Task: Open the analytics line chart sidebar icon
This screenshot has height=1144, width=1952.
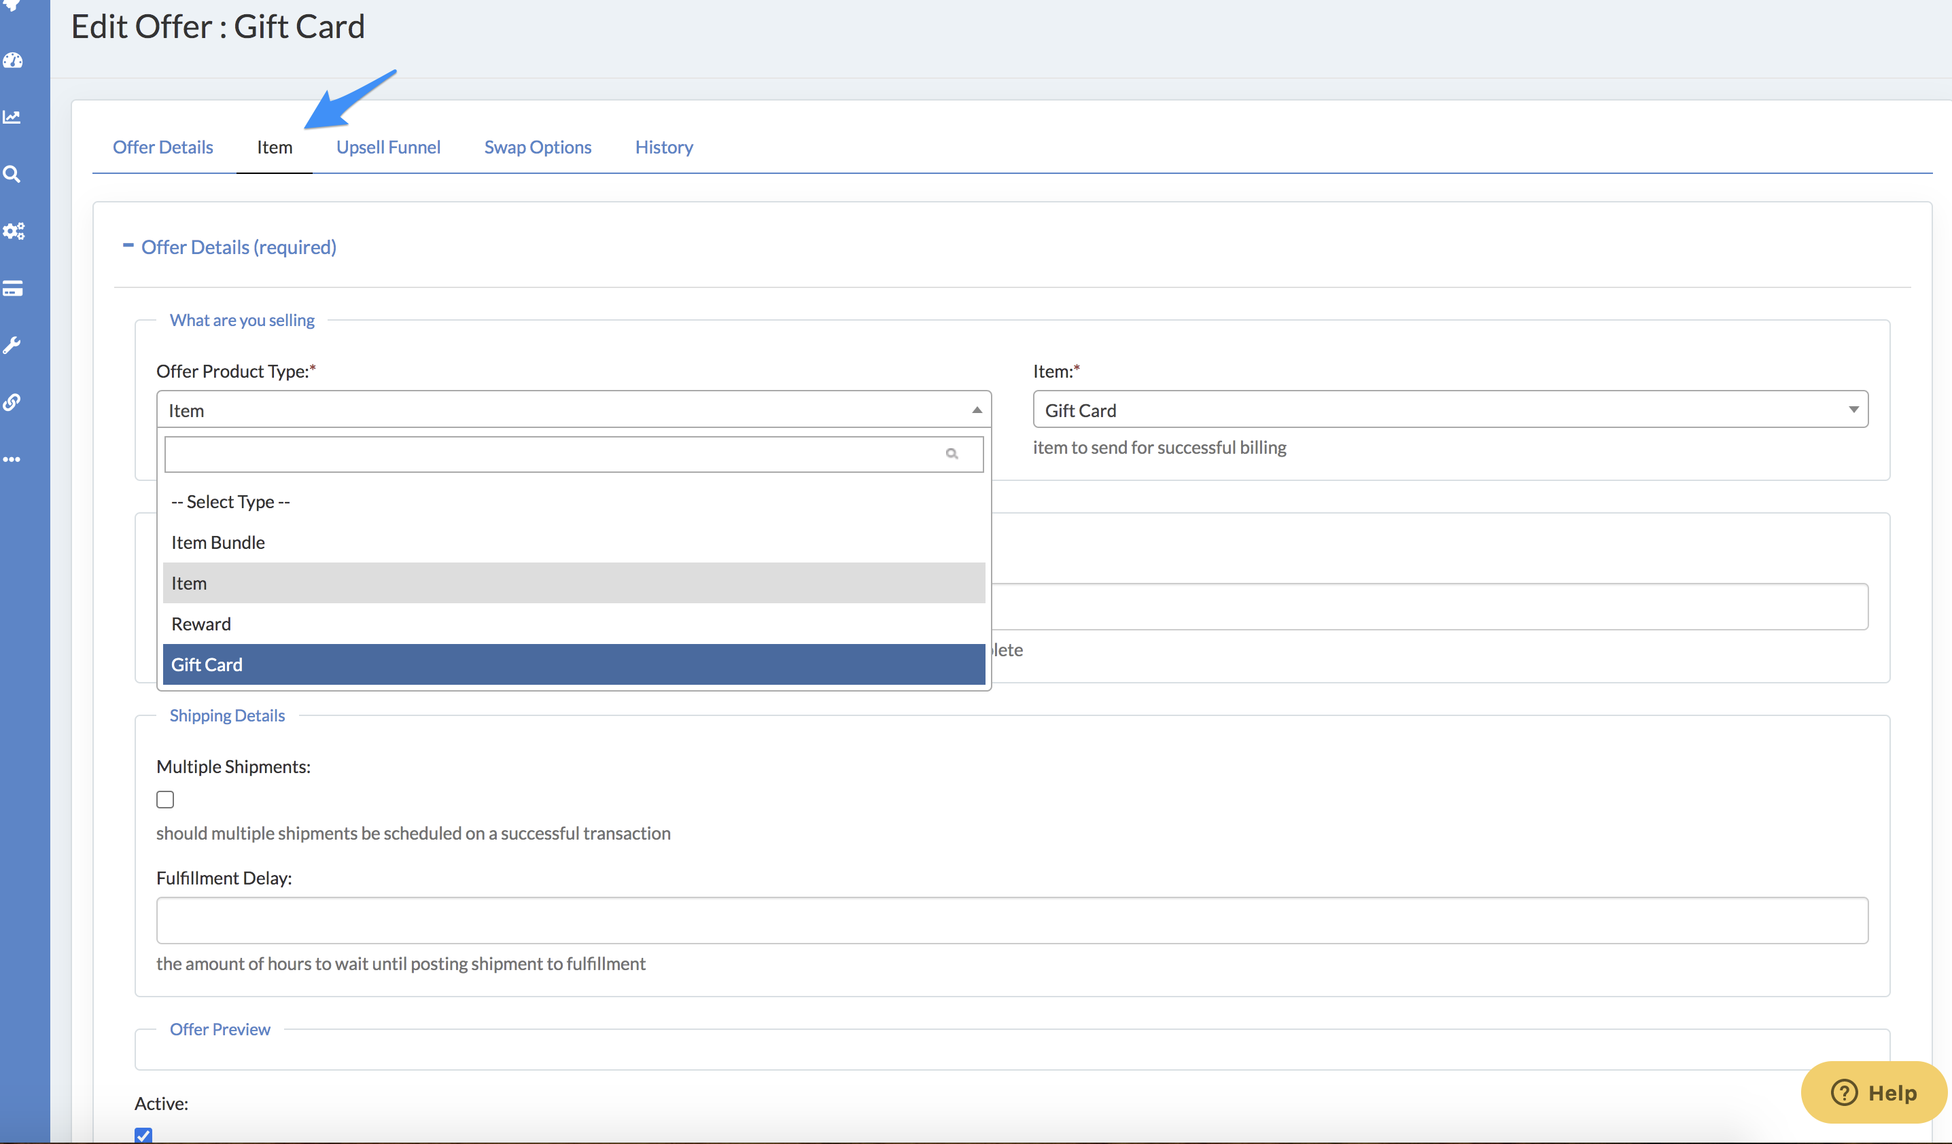Action: 12,118
